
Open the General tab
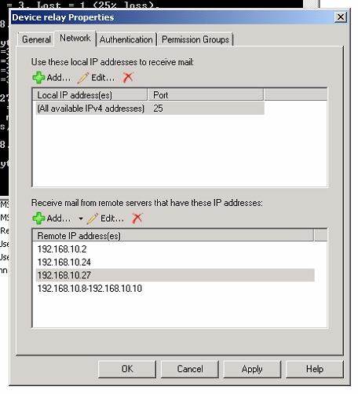36,39
